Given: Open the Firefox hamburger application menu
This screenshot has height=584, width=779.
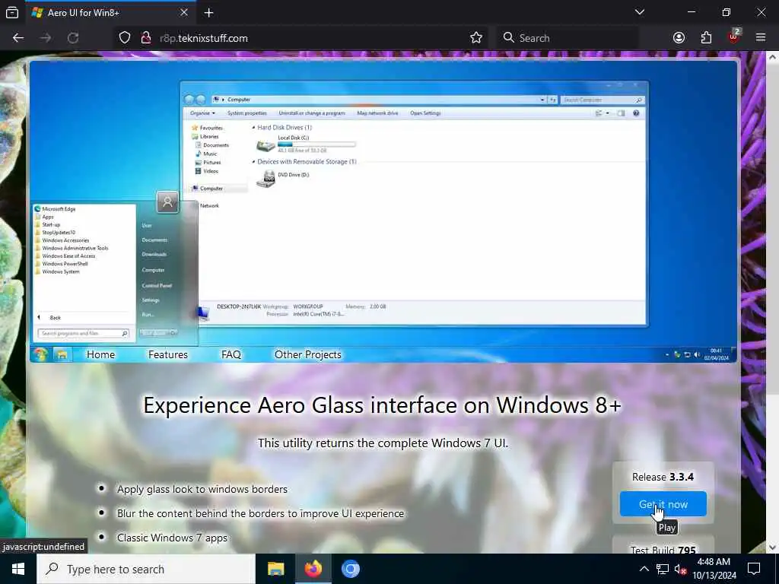Looking at the screenshot, I should point(761,38).
